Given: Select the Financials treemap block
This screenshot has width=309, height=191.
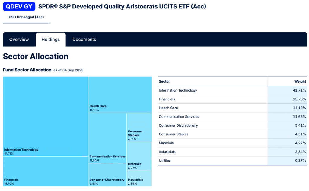Looking at the screenshot, I should [x=46, y=171].
